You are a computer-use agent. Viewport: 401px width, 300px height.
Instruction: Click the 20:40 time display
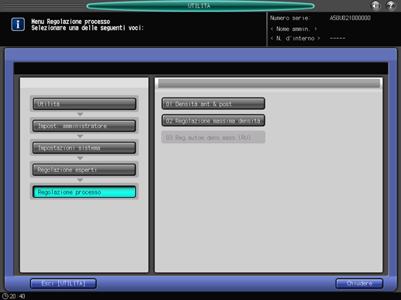pyautogui.click(x=17, y=296)
